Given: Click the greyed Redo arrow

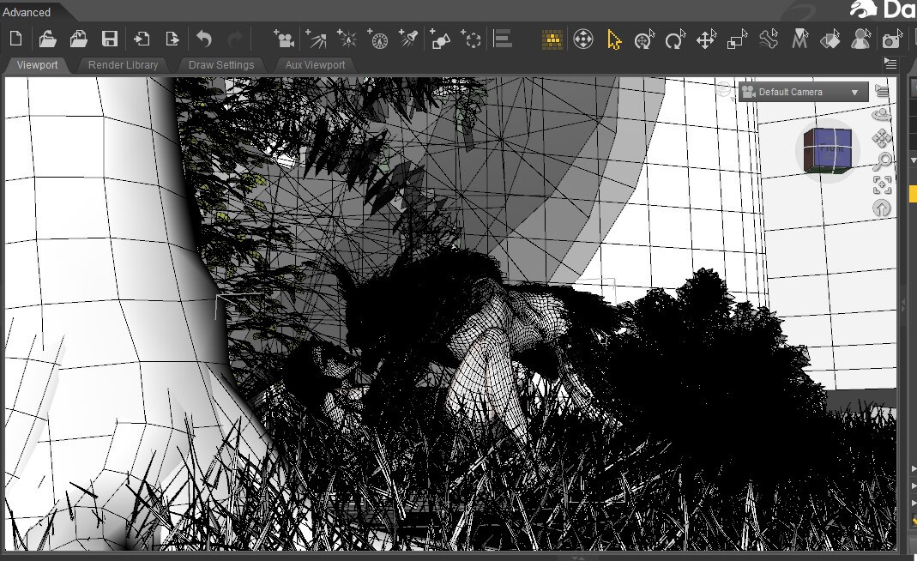Looking at the screenshot, I should click(x=234, y=39).
